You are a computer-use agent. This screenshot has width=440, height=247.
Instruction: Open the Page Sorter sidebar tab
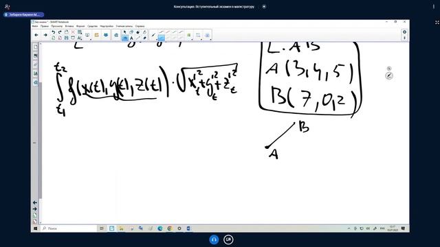tap(35, 47)
